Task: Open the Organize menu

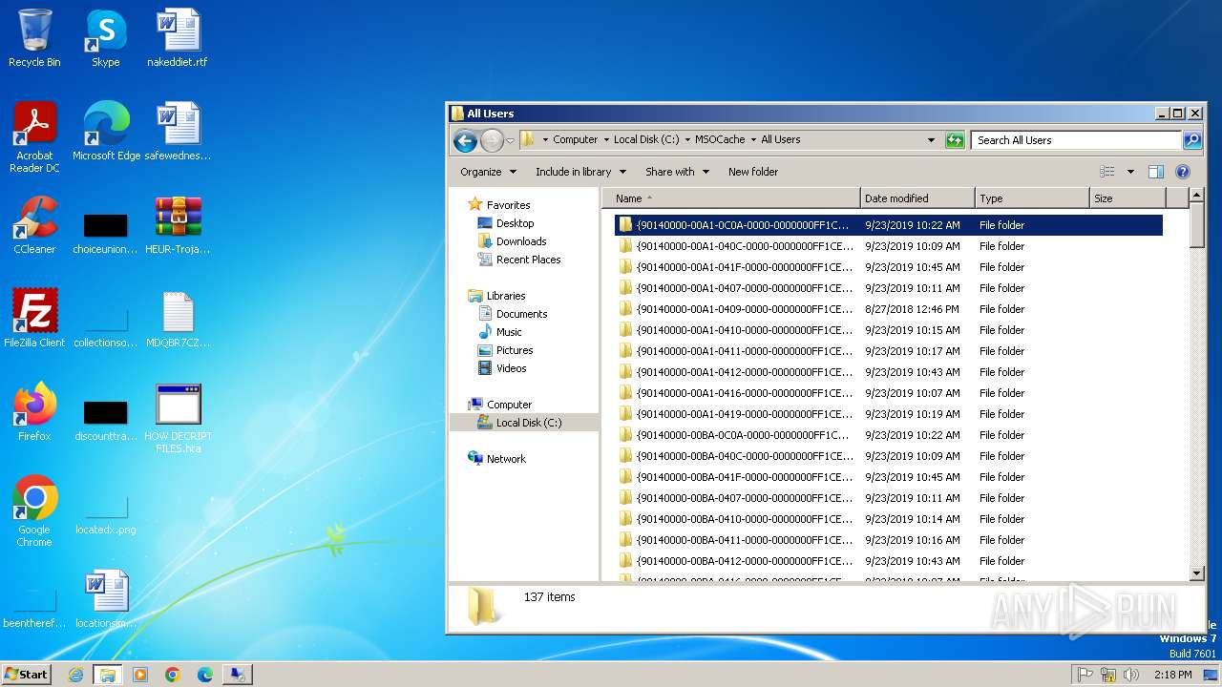Action: [488, 172]
